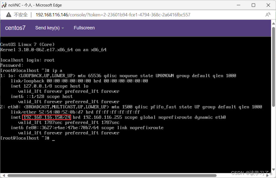Click the text 'Password:' in console
Screen dimensions: 276x178
(x=12, y=65)
